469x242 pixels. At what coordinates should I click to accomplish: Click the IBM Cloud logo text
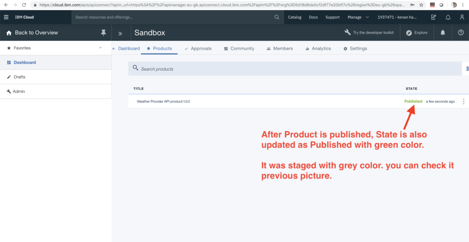(x=24, y=17)
